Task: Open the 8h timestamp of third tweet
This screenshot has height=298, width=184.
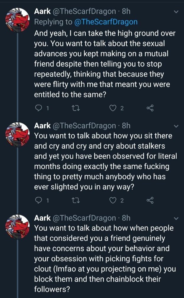Action: click(126, 218)
